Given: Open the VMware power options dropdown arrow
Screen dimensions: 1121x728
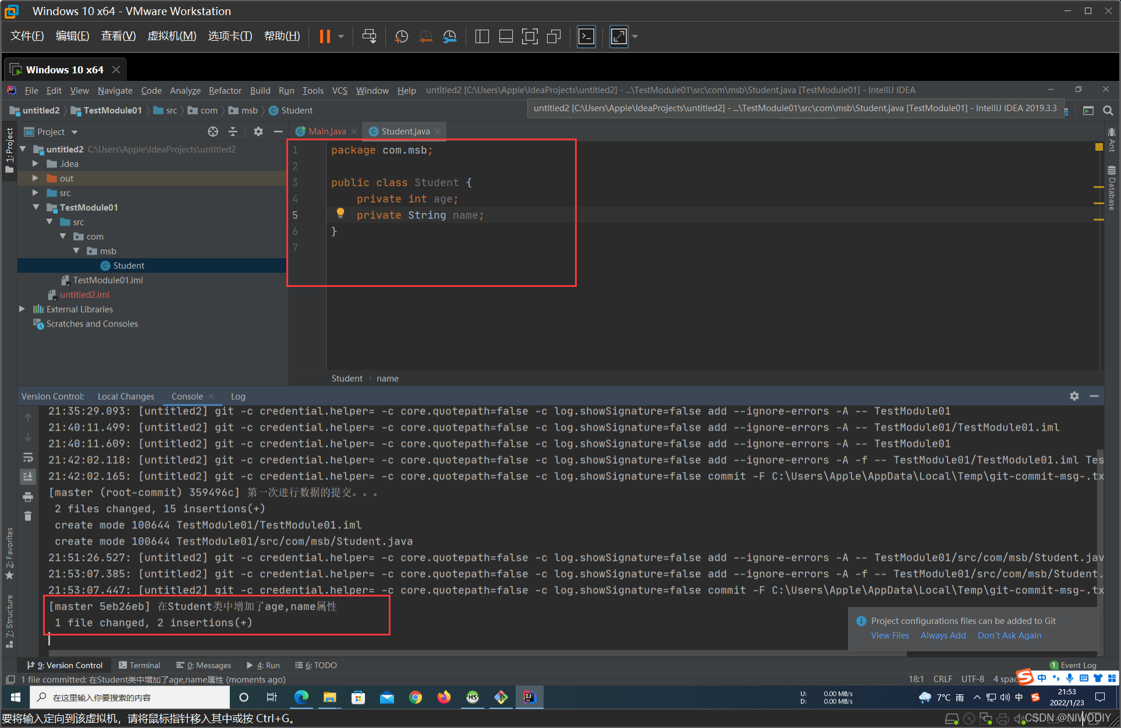Looking at the screenshot, I should coord(341,36).
